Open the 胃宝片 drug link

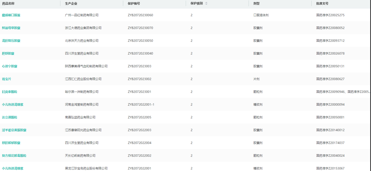coord(7,79)
